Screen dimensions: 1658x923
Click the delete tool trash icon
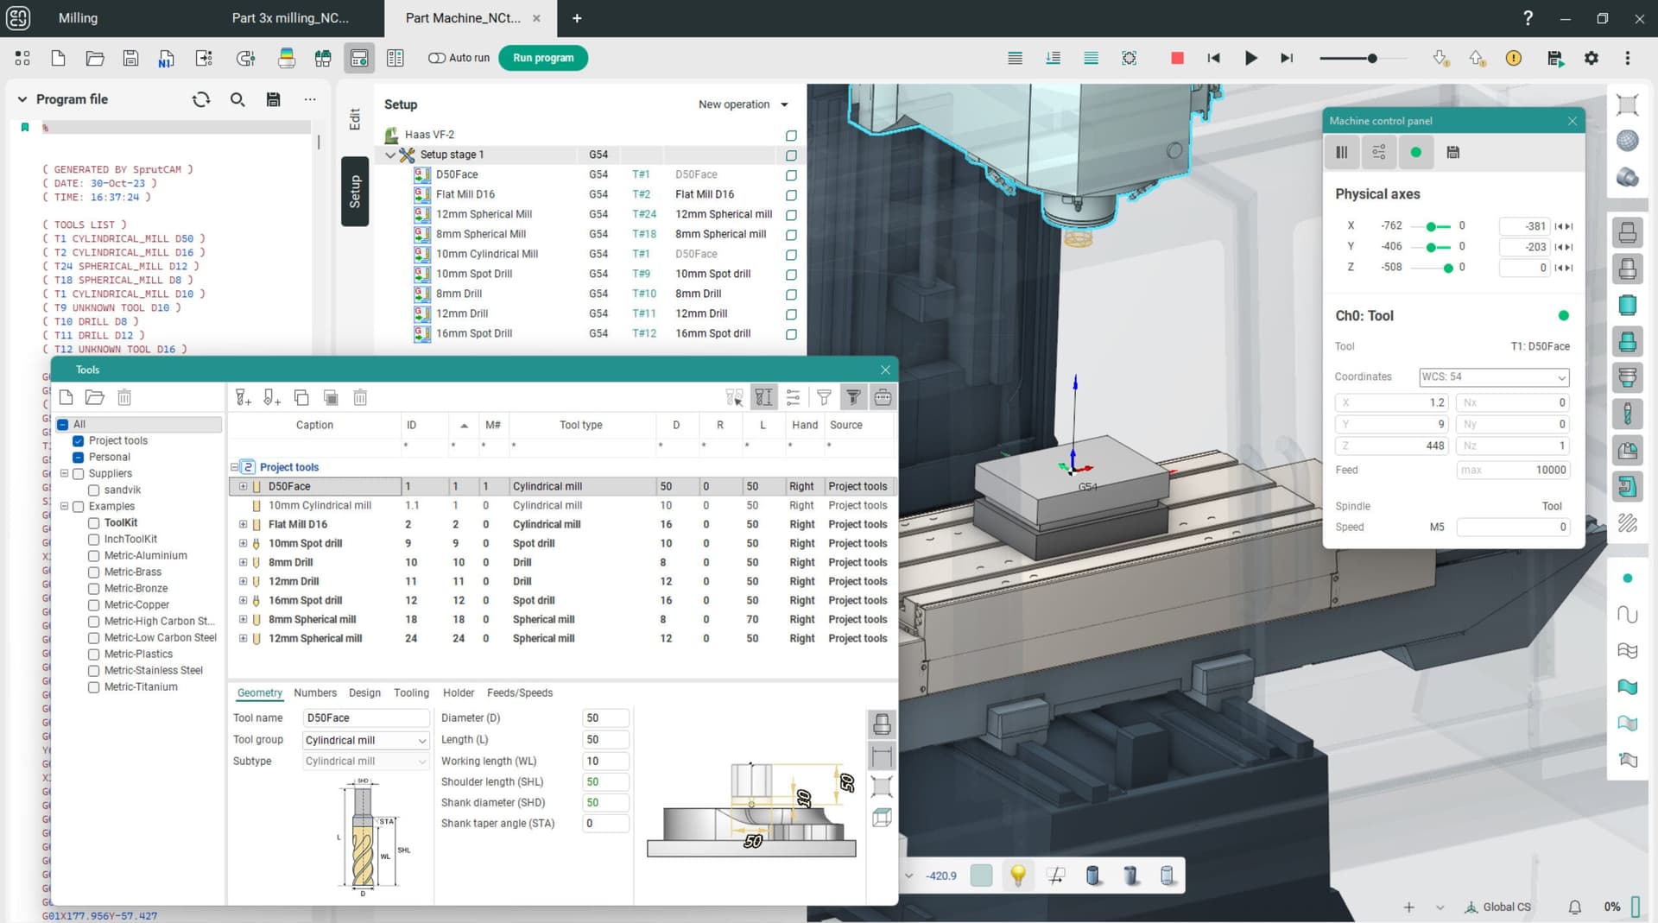click(x=360, y=397)
